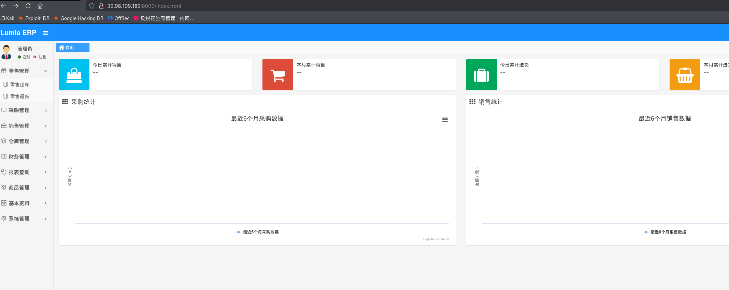Click the 今日累计进货 card label

coord(515,65)
